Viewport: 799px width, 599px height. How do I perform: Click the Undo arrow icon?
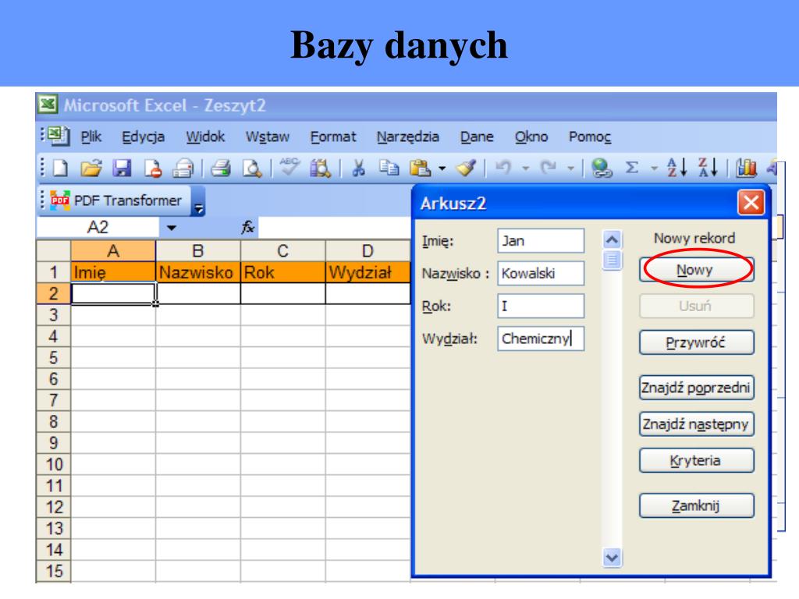pyautogui.click(x=503, y=167)
